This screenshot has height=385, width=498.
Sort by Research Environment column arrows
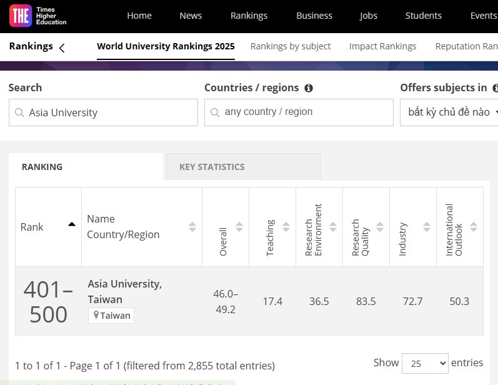[x=333, y=227]
